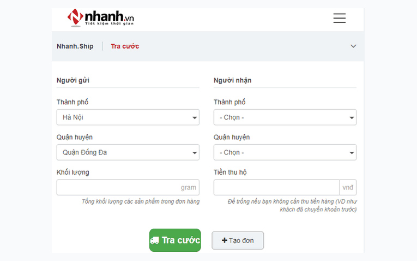This screenshot has width=417, height=261.
Task: Focus the Khối lượng gram input field
Action: 128,187
